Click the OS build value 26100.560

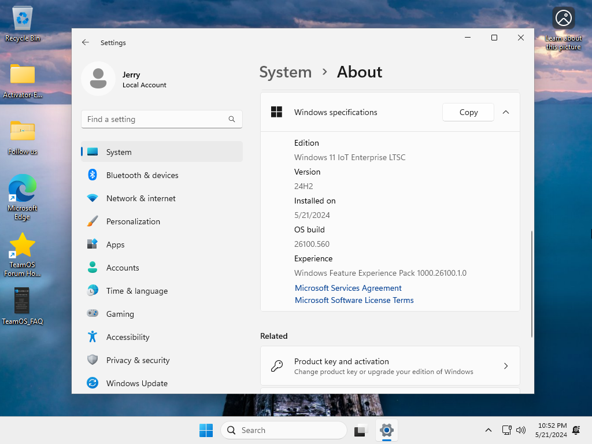pyautogui.click(x=312, y=244)
